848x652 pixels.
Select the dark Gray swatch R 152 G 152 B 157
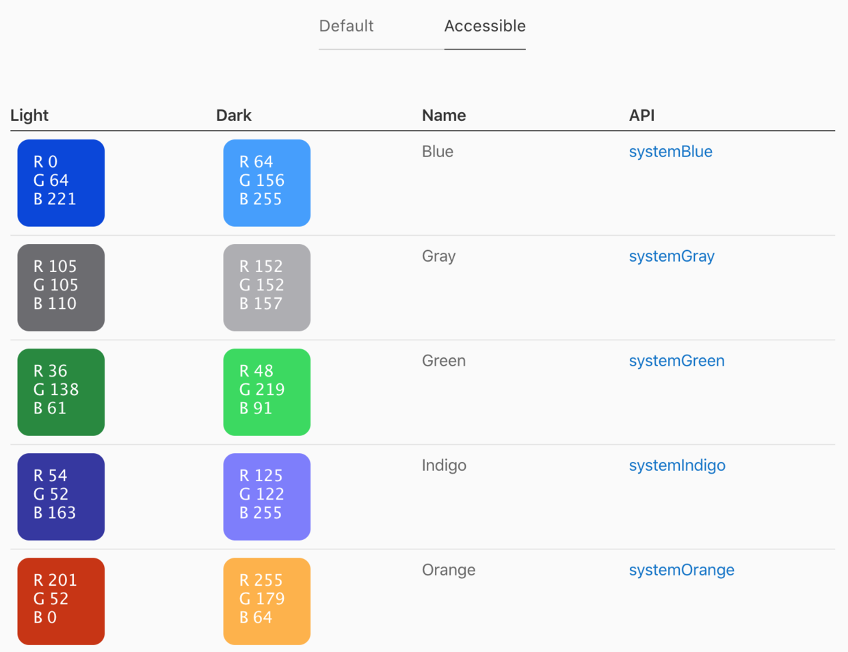coord(267,288)
